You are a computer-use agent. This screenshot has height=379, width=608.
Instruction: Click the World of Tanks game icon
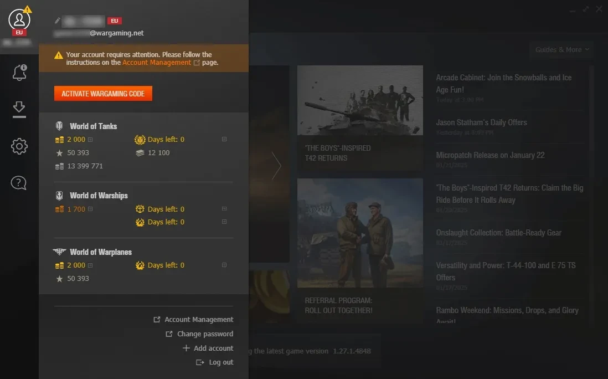pos(60,126)
